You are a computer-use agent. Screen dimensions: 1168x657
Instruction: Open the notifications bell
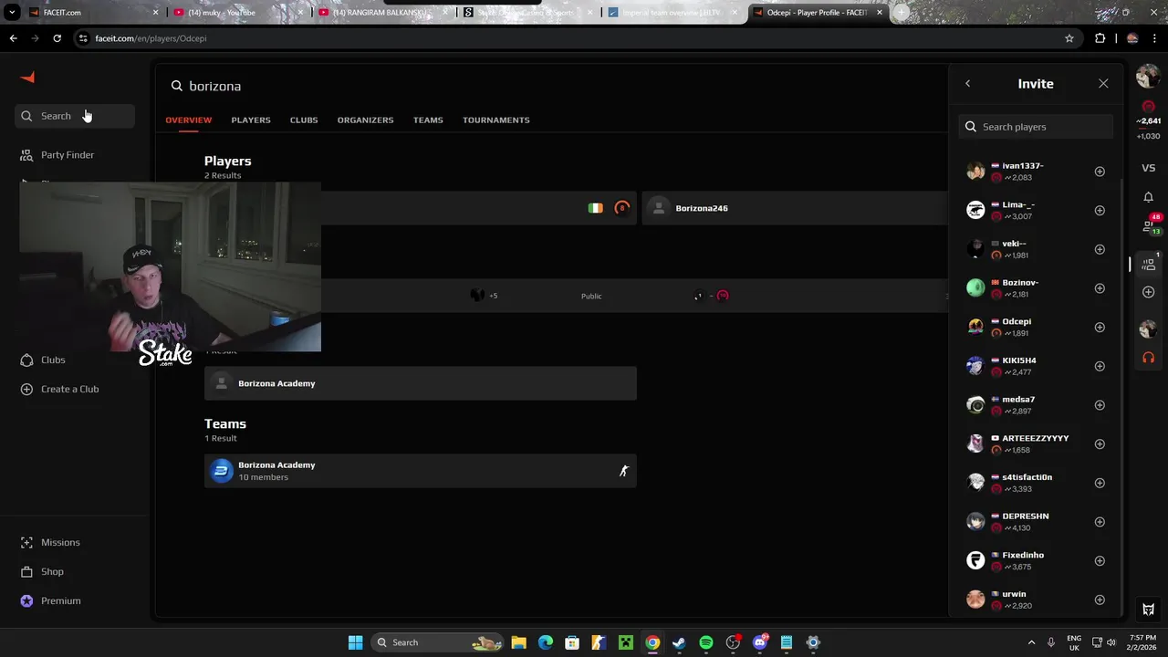pos(1149,197)
